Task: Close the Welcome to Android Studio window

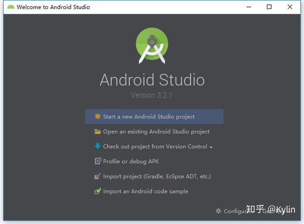Action: (x=290, y=7)
